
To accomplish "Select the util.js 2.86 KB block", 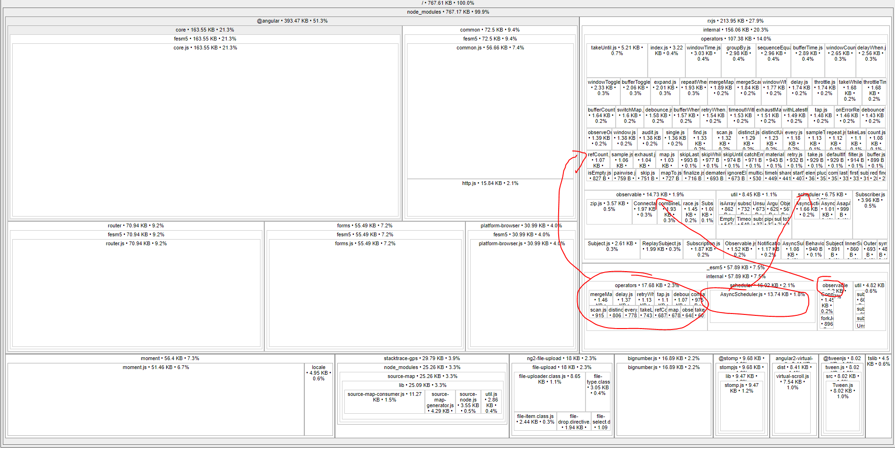I will click(x=491, y=403).
